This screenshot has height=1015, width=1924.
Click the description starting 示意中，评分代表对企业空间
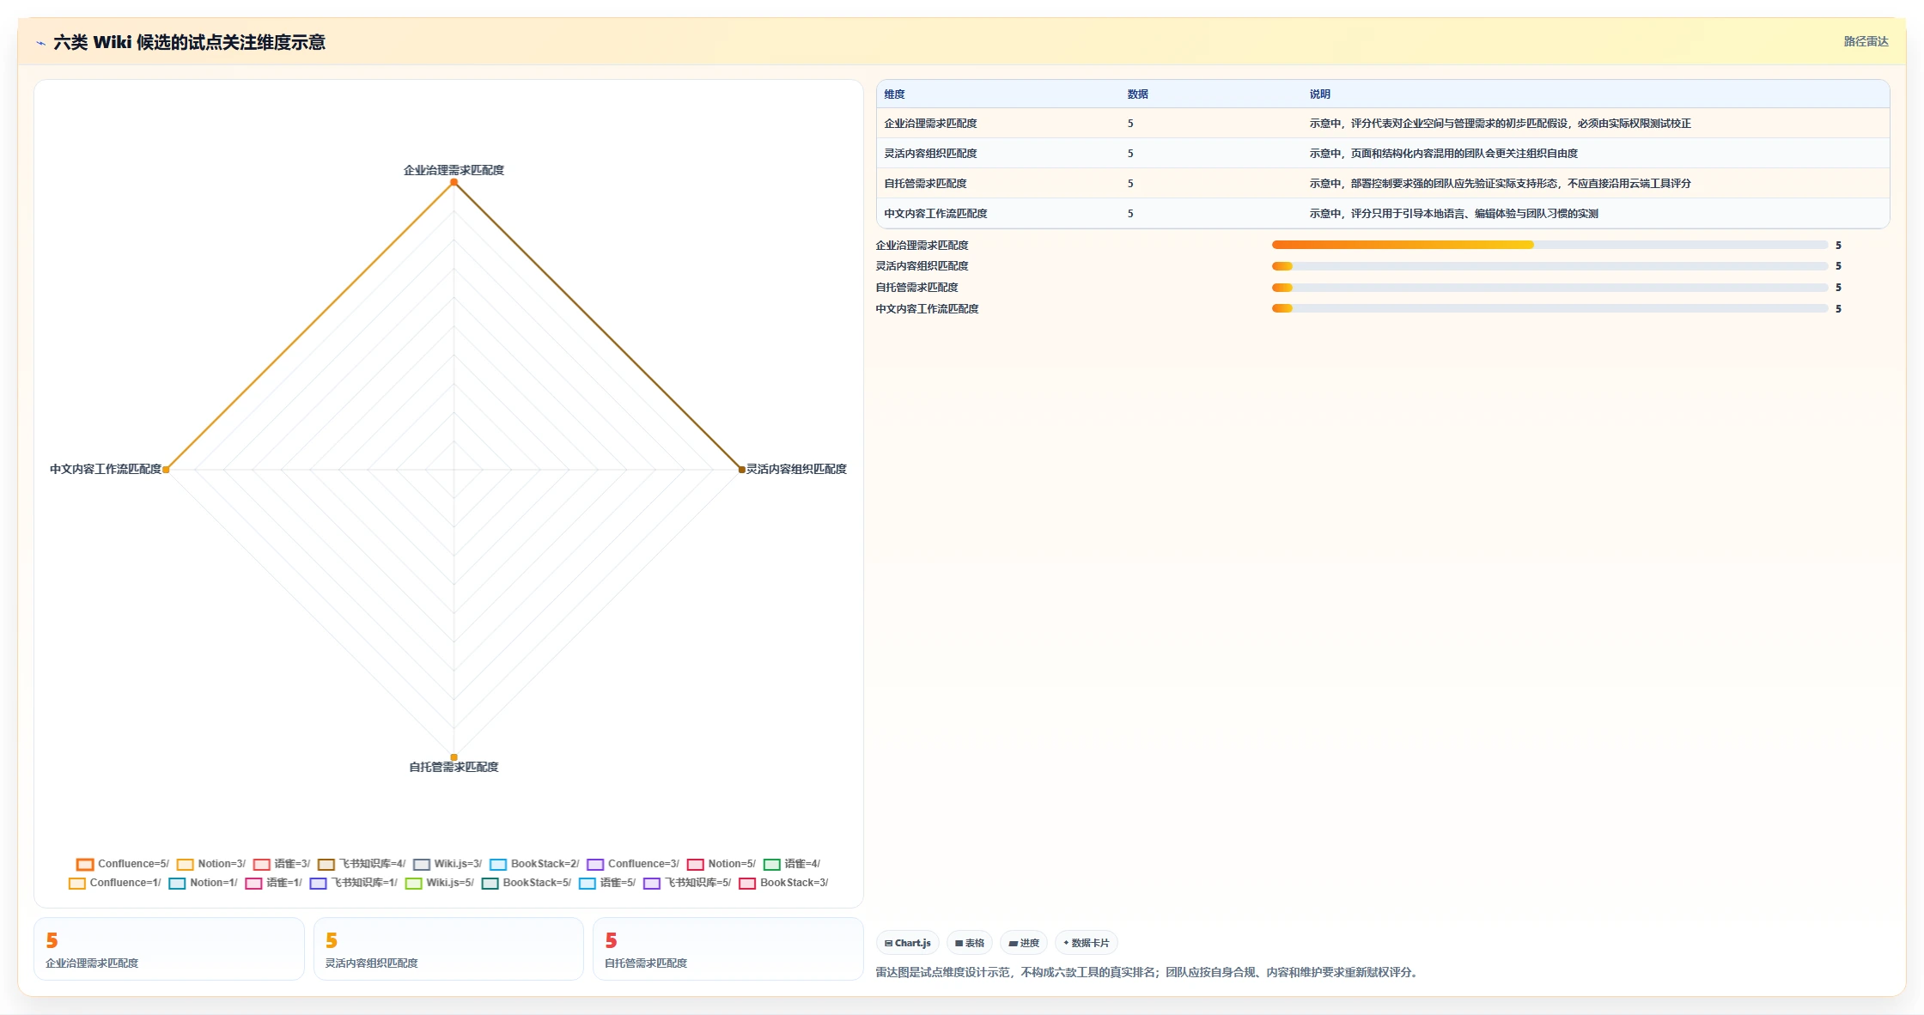coord(1500,124)
